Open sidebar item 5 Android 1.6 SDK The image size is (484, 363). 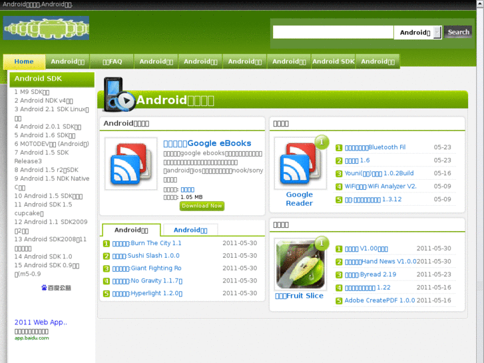tap(45, 135)
